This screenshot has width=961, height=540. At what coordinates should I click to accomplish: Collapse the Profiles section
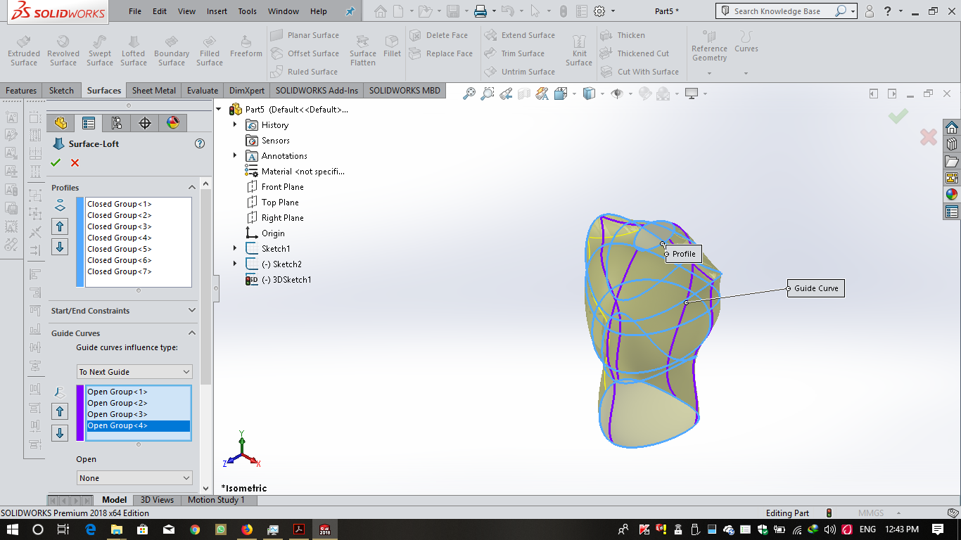tap(191, 188)
